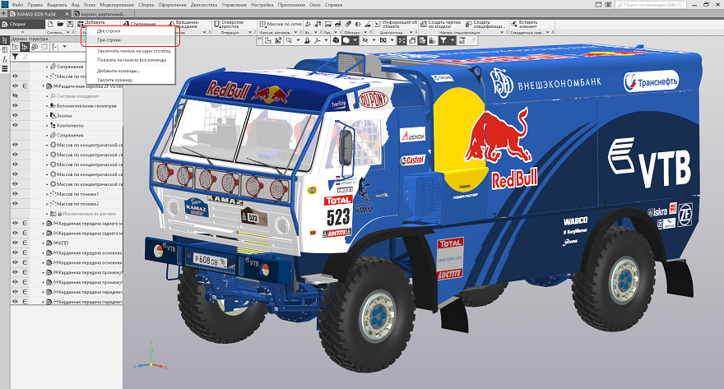Click the plus button to add document tab

[3, 14]
